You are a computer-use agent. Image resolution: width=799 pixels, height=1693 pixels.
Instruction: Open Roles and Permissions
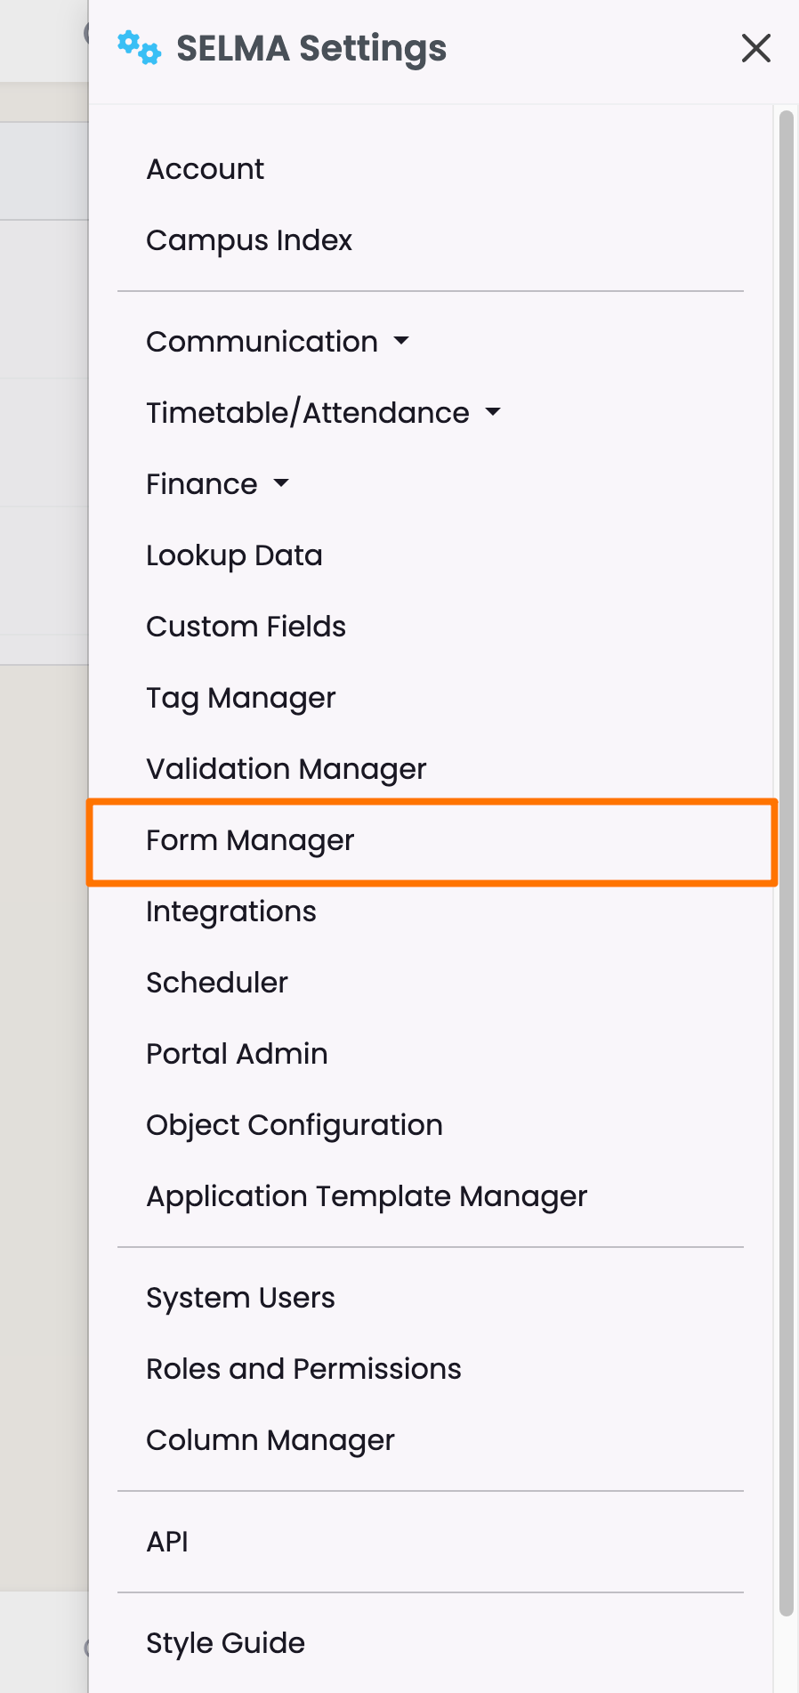coord(303,1369)
